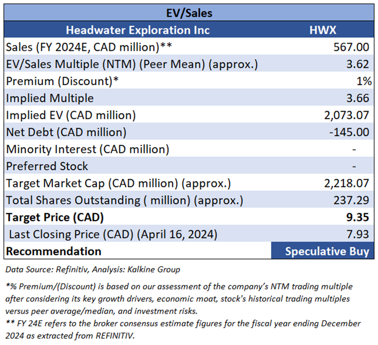Select the Premium (Discount) label
This screenshot has height=345, width=378.
point(62,81)
